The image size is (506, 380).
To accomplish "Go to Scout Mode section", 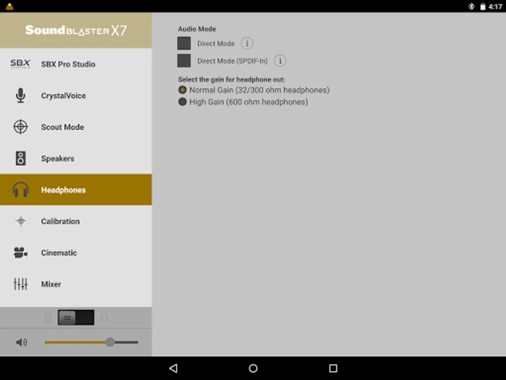I will [x=76, y=127].
